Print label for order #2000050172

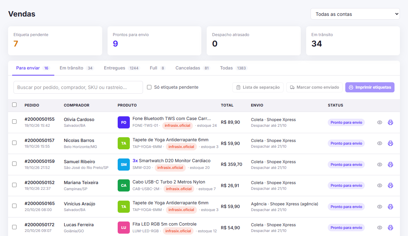click(x=390, y=228)
